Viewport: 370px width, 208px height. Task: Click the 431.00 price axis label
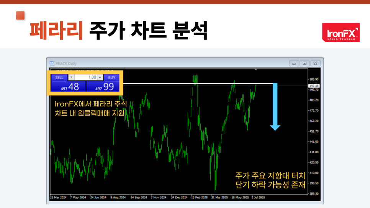pos(314,152)
